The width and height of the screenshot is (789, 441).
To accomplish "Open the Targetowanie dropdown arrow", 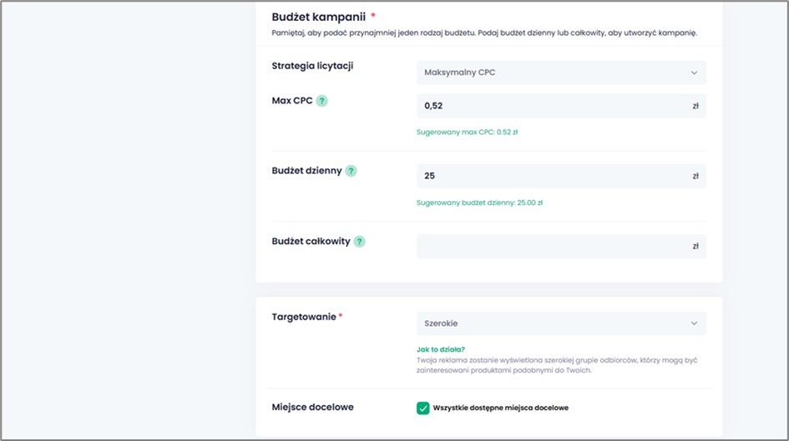I will point(694,323).
